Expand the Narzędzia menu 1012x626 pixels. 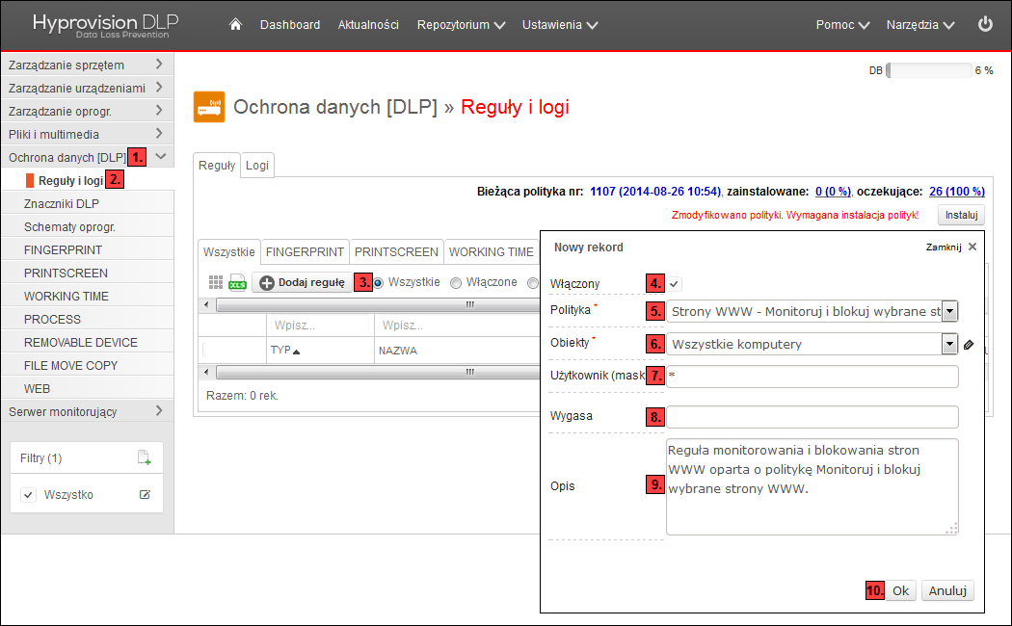(x=920, y=24)
